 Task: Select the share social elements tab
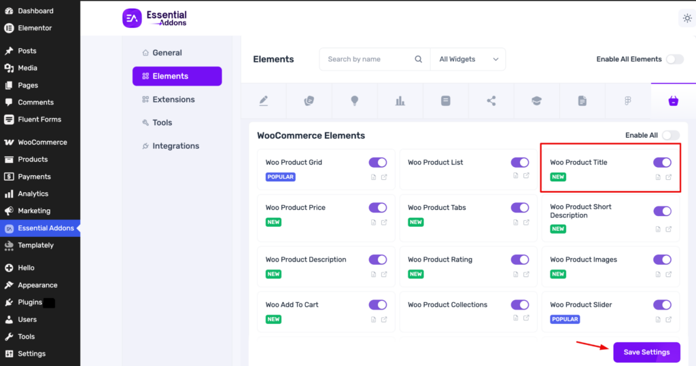click(491, 100)
